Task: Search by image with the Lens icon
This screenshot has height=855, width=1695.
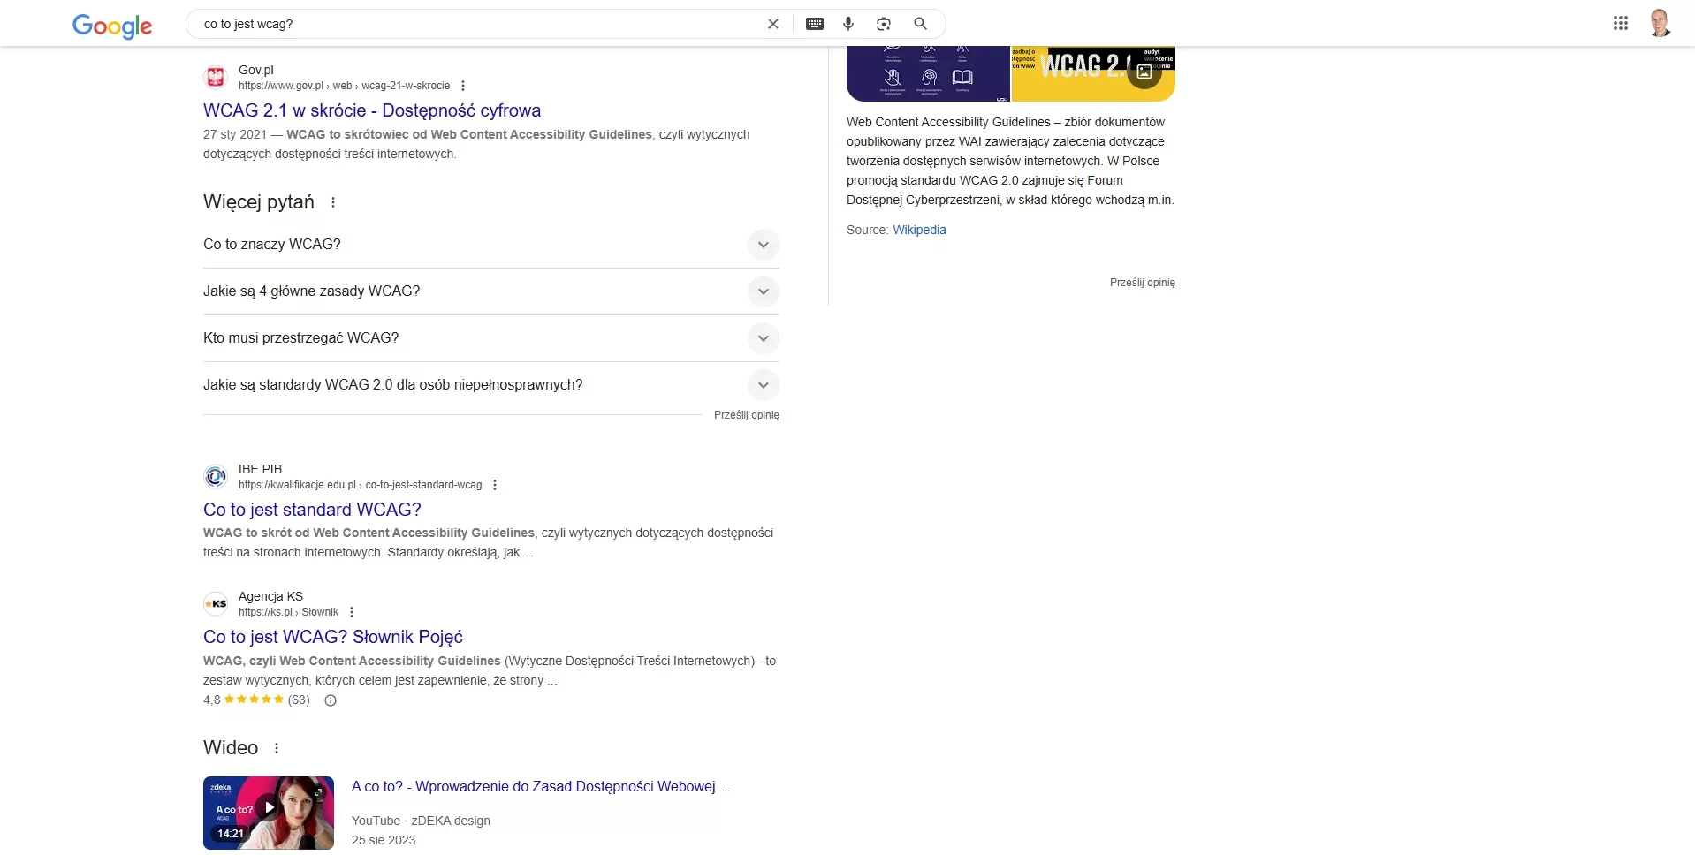Action: pos(884,24)
